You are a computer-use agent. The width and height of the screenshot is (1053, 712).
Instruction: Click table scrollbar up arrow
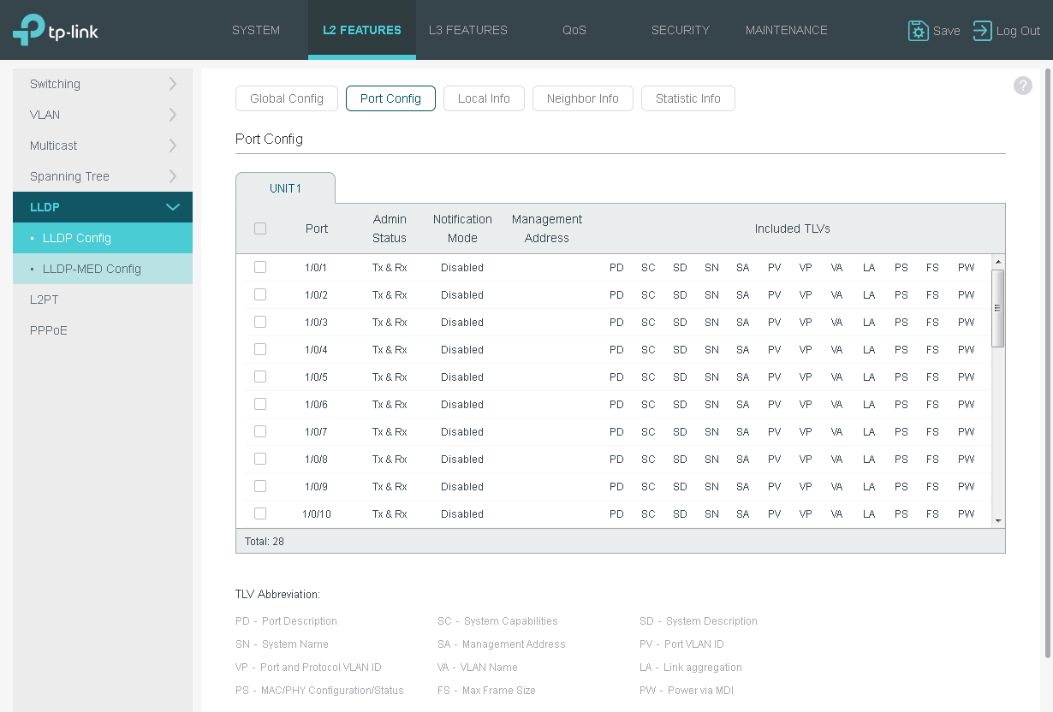pyautogui.click(x=998, y=261)
